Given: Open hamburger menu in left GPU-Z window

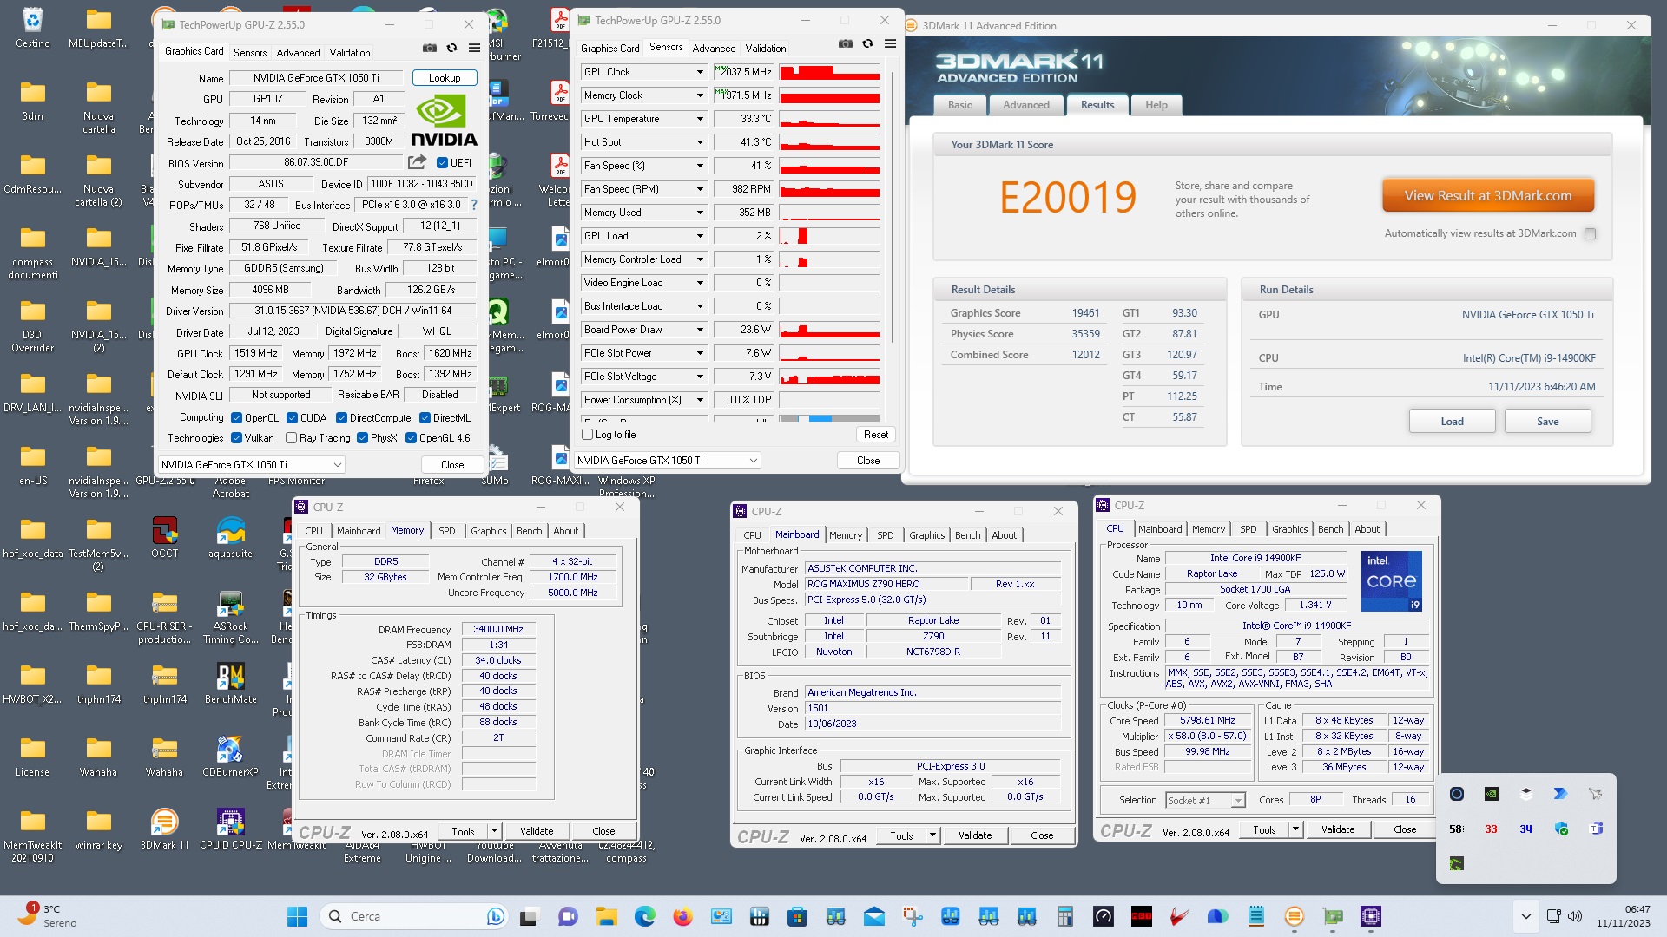Looking at the screenshot, I should 474,49.
